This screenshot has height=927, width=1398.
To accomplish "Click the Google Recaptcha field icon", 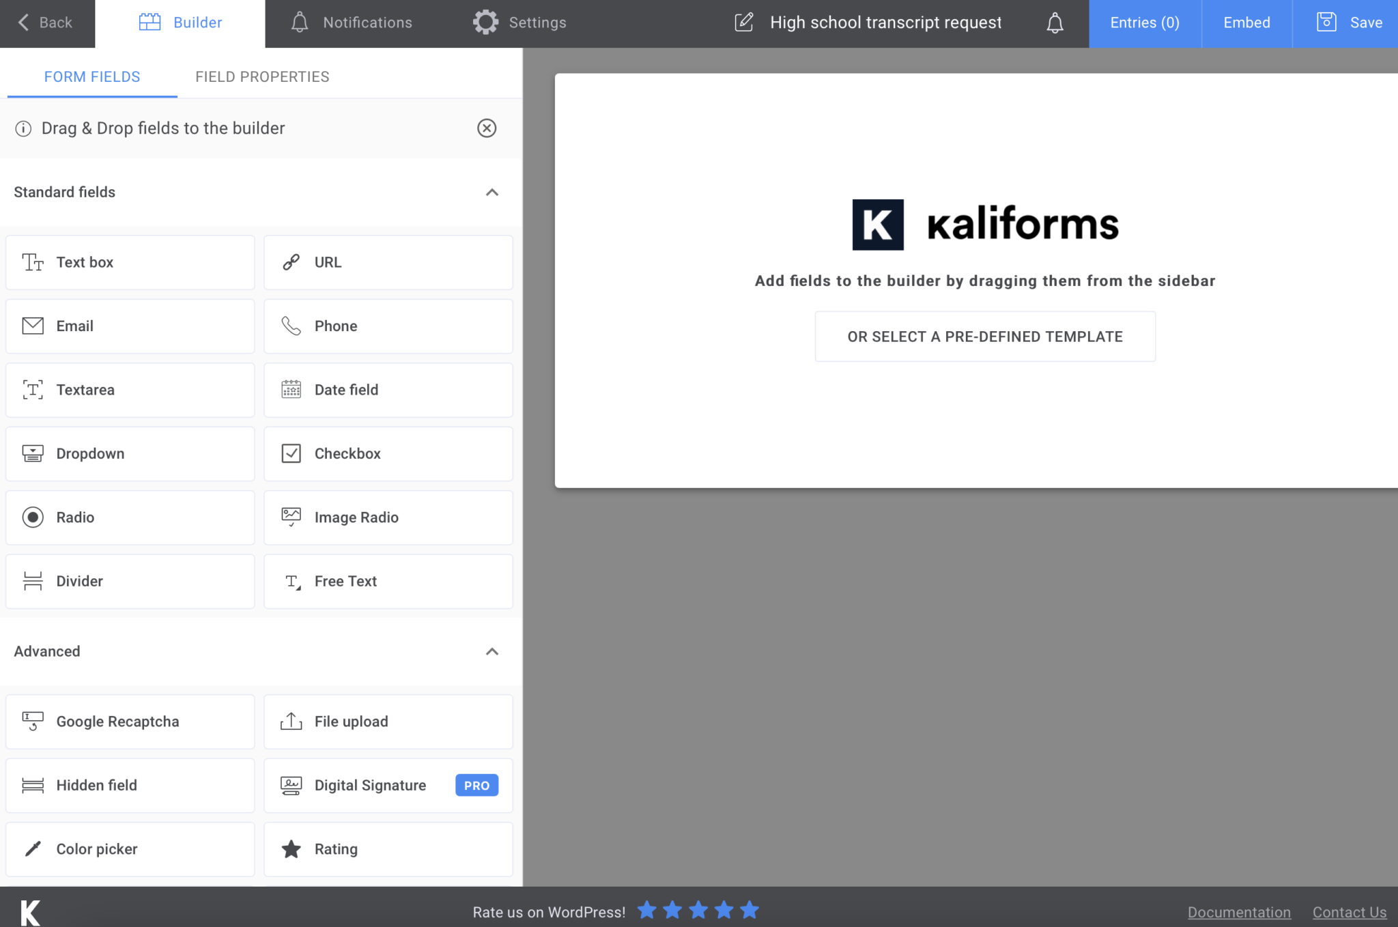I will tap(32, 722).
